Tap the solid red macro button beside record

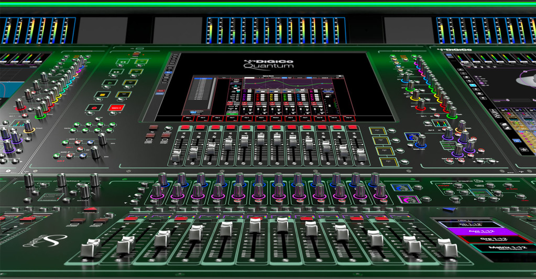click(116, 108)
